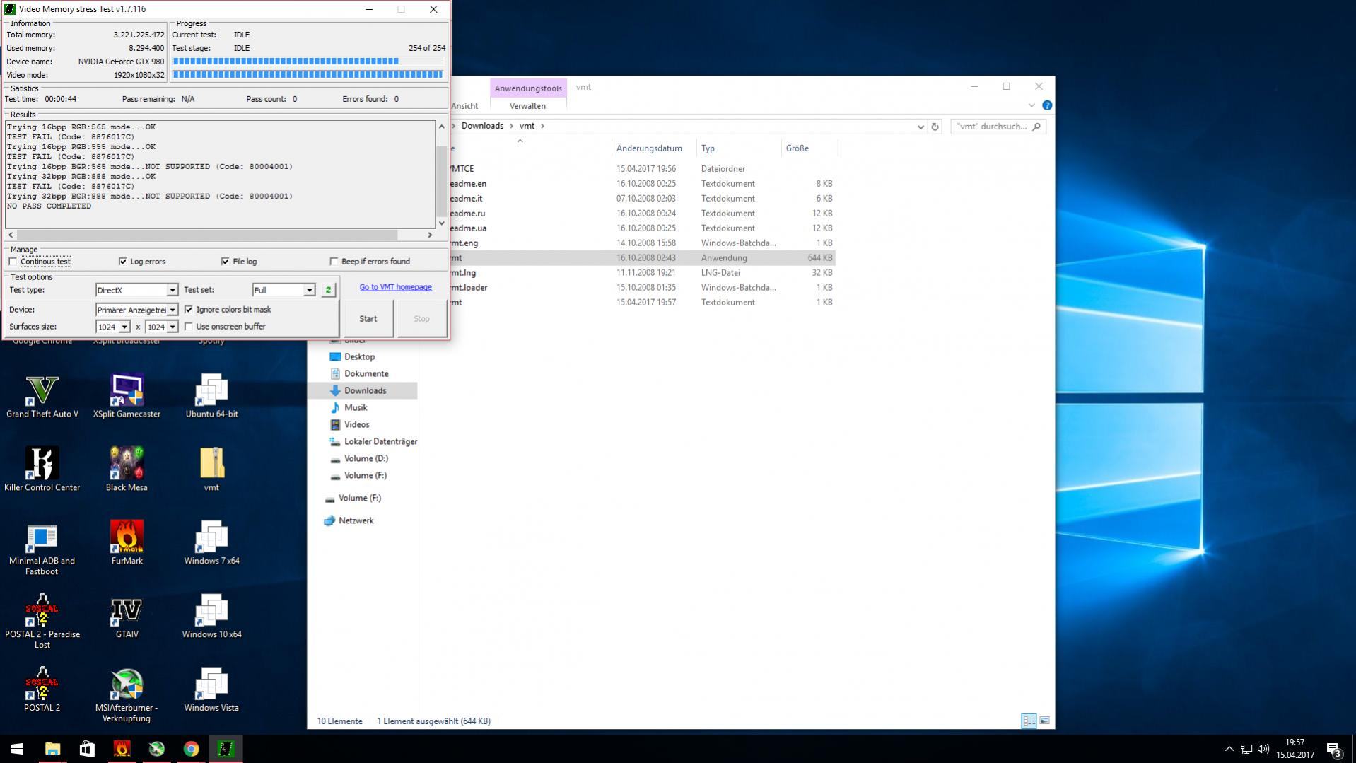Screen dimensions: 1356x763
Task: Toggle the Log errors checkbox
Action: 123,262
